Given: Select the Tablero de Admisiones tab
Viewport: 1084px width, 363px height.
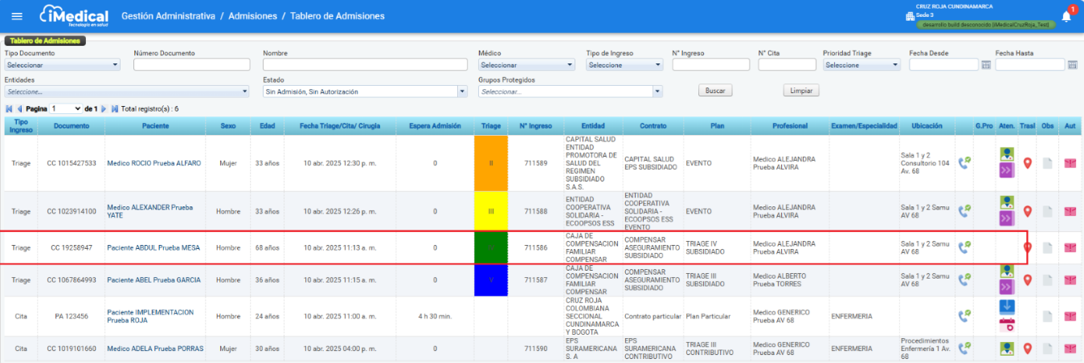Looking at the screenshot, I should [x=45, y=40].
